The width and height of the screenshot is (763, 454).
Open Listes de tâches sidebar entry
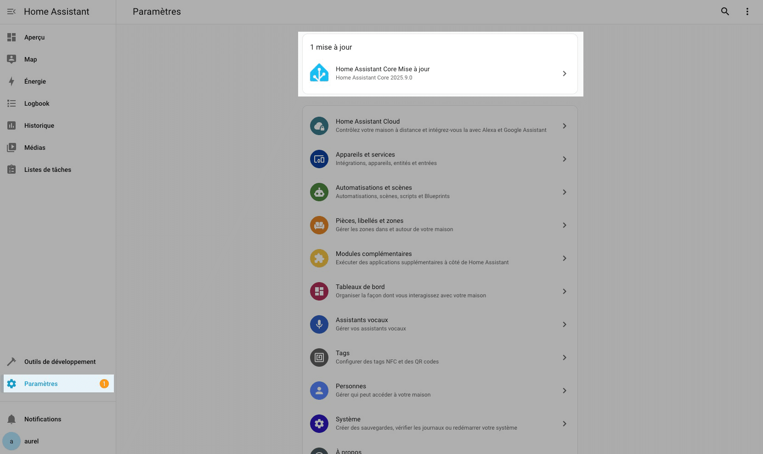58,170
